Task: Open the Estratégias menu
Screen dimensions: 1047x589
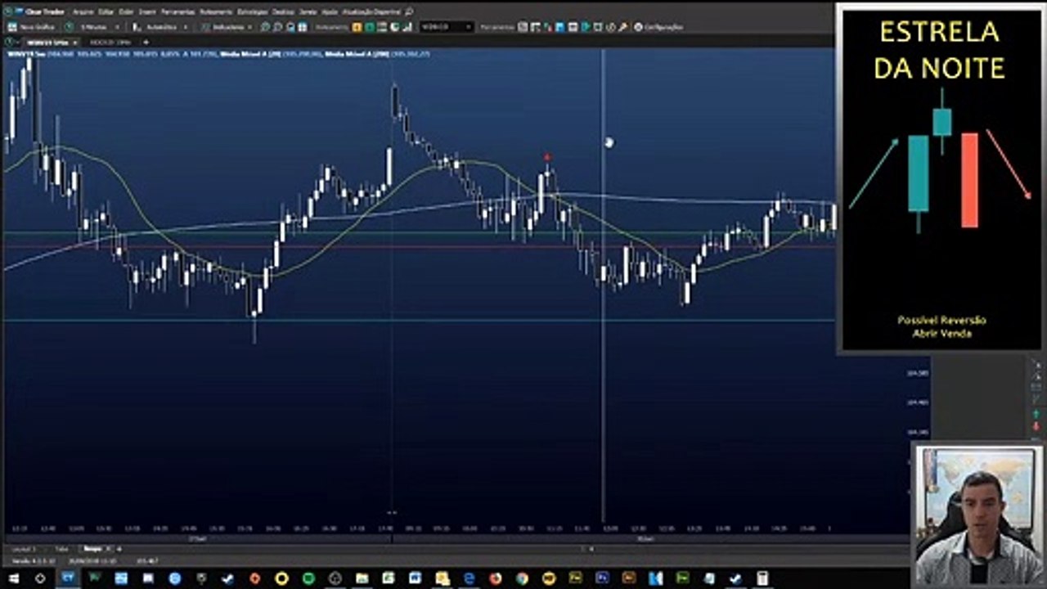Action: [x=253, y=12]
